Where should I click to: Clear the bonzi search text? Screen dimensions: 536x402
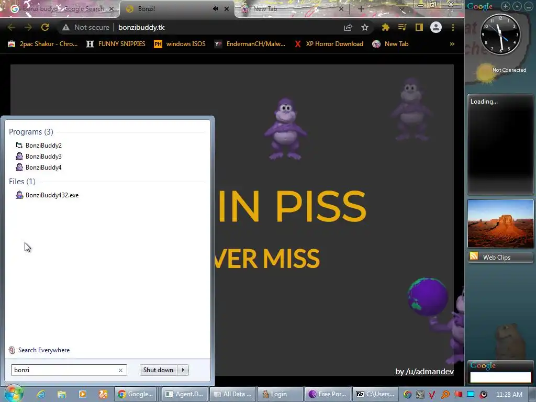pyautogui.click(x=121, y=370)
